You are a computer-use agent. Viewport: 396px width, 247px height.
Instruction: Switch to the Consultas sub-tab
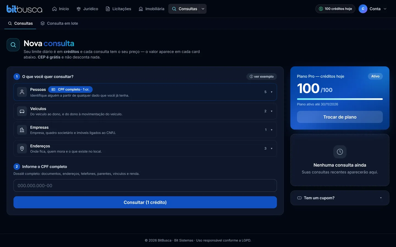20,23
